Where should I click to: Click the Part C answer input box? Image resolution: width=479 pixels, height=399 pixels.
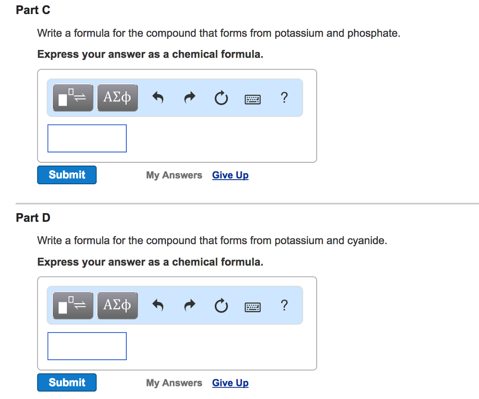tap(87, 138)
